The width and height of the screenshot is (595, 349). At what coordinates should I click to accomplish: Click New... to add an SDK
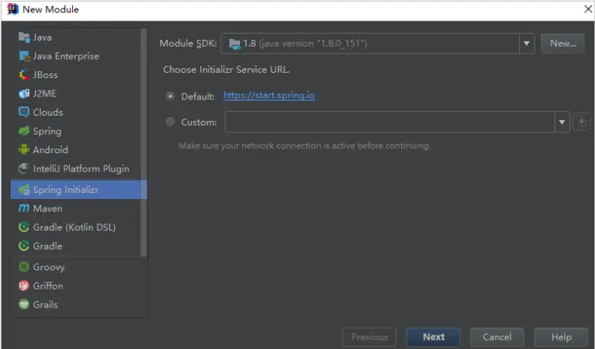[x=563, y=44]
